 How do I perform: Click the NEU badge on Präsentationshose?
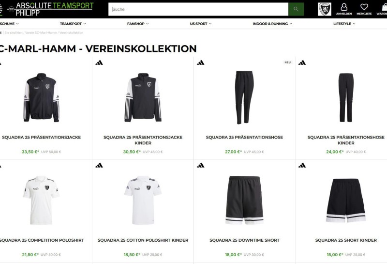click(x=287, y=62)
